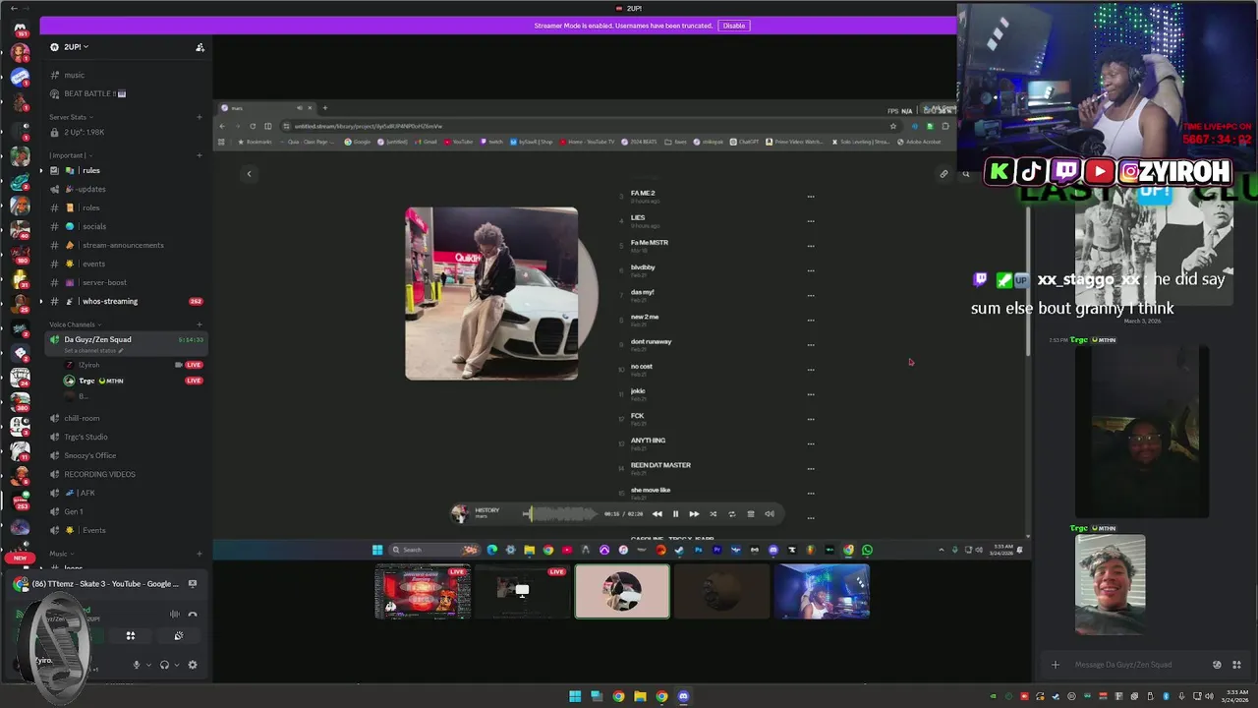Go to the previous track in player
Viewport: 1258px width, 708px height.
[x=657, y=514]
